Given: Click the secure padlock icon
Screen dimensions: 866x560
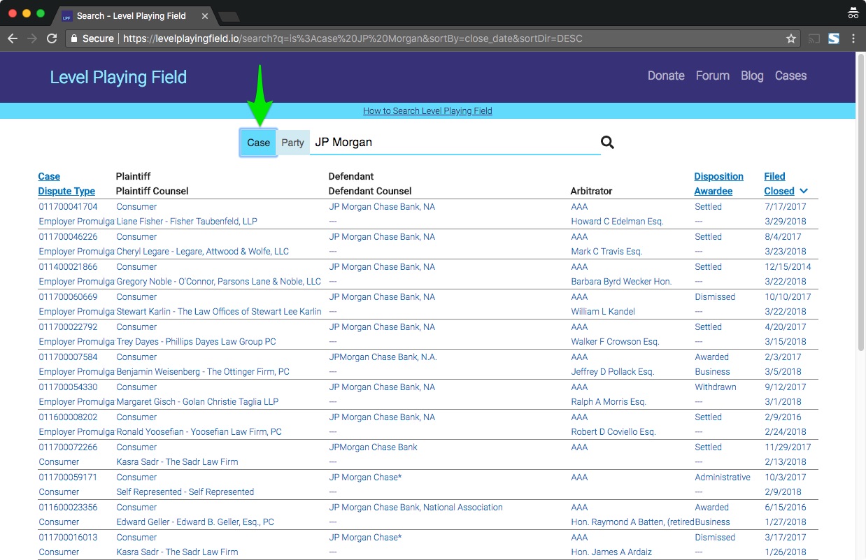Looking at the screenshot, I should tap(73, 38).
